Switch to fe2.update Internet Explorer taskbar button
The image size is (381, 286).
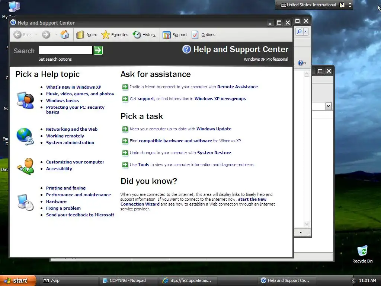(x=189, y=280)
